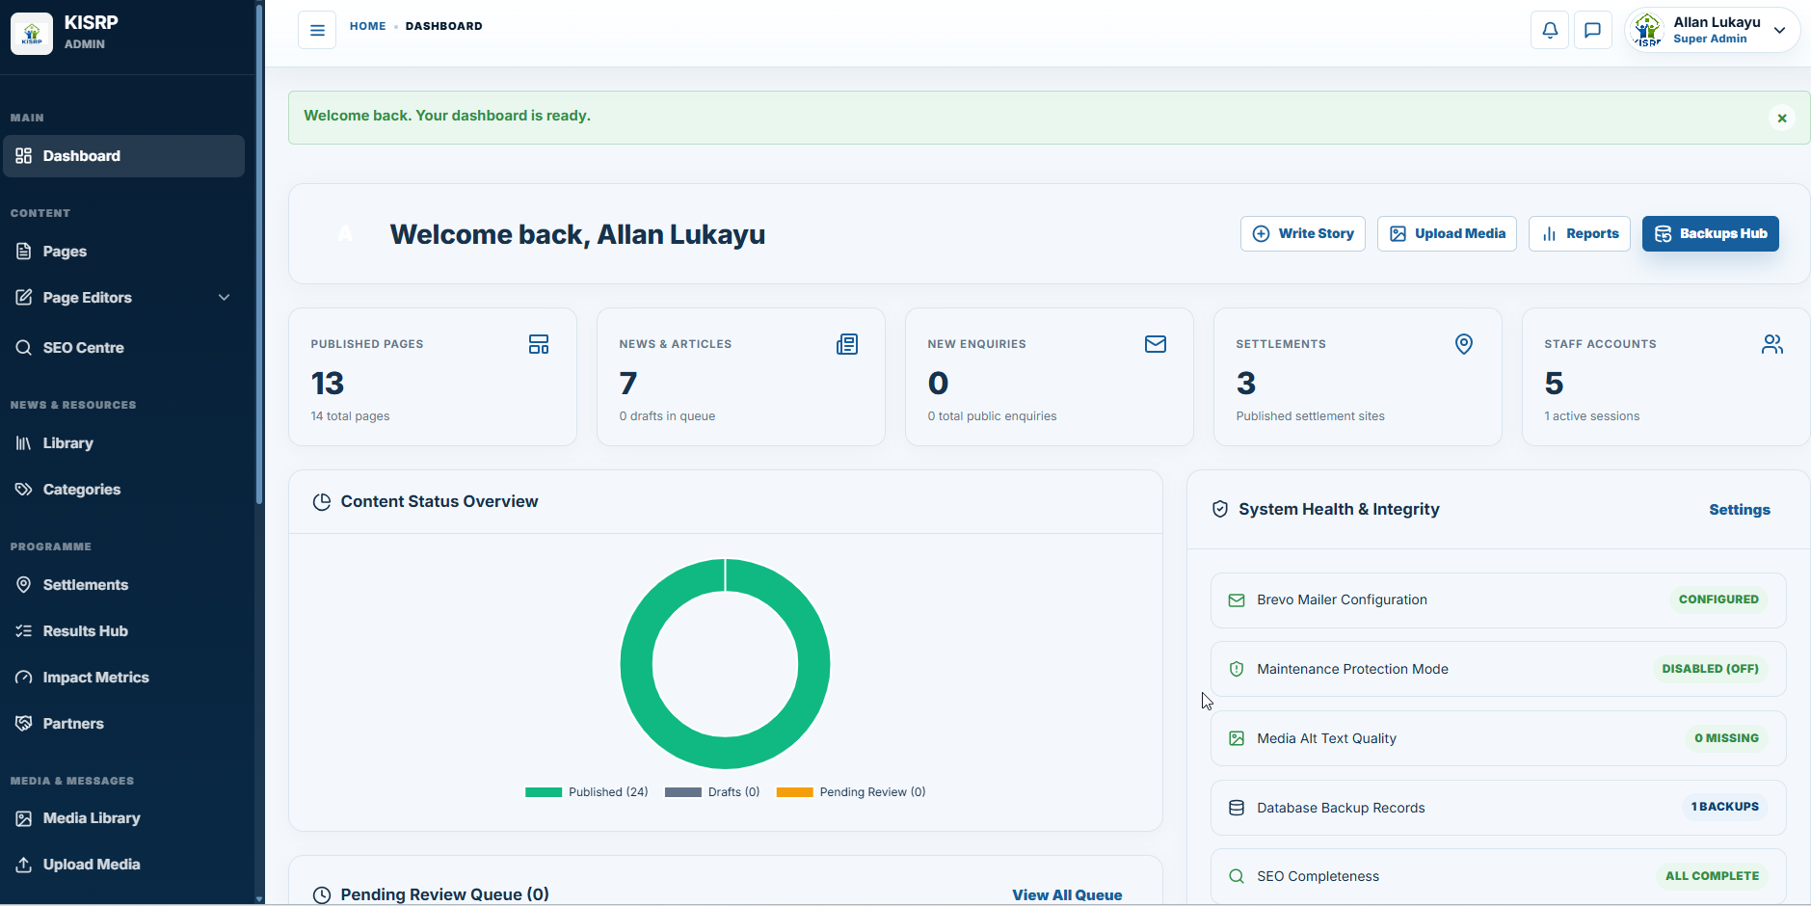Click the sidebar vertical scrollbar

click(259, 253)
